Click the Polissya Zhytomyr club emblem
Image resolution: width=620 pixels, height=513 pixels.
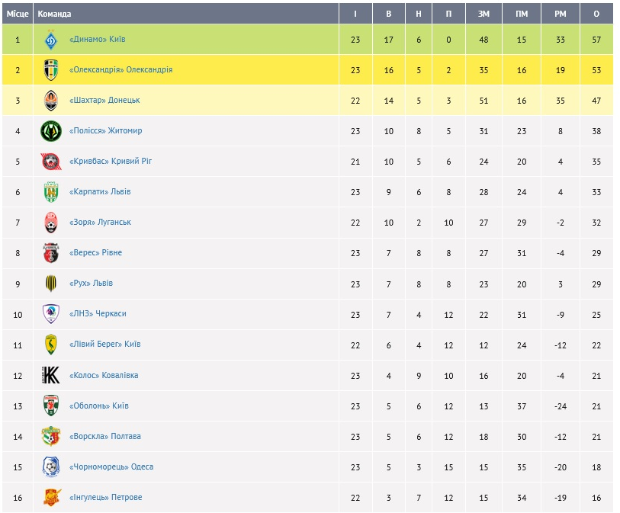click(51, 131)
